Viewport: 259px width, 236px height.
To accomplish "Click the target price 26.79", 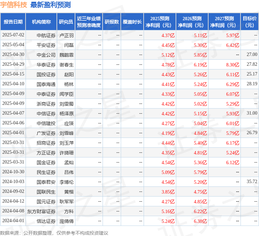I will (x=252, y=132).
